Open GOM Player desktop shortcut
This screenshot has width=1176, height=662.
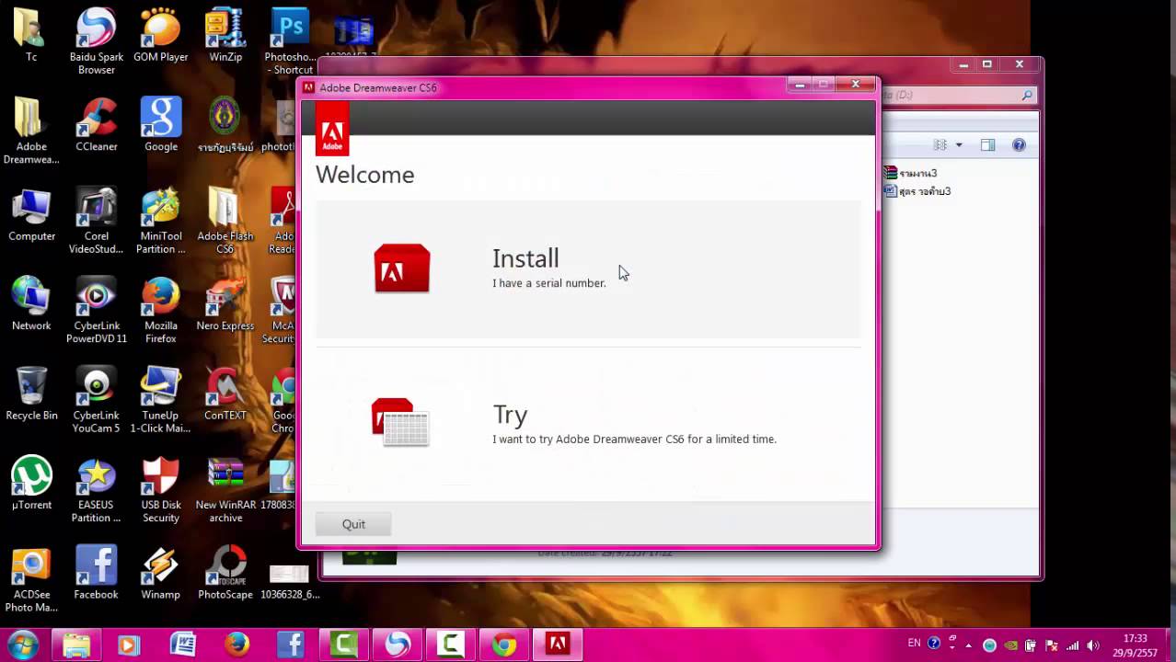coord(160,35)
